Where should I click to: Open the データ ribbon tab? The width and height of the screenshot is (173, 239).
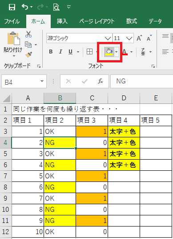pos(155,21)
